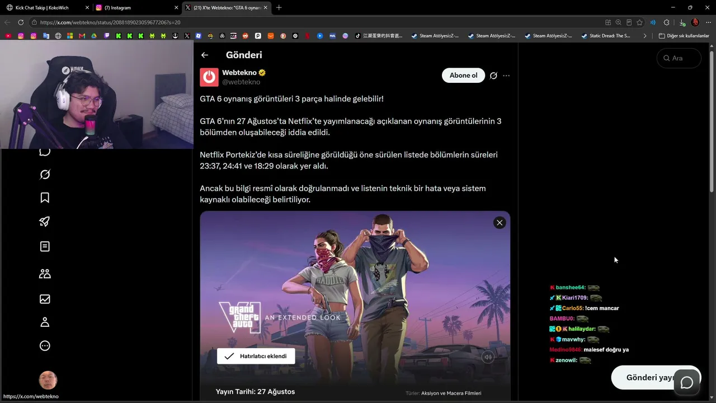716x403 pixels.
Task: Click banshee64 in the chat overlay
Action: pos(571,288)
